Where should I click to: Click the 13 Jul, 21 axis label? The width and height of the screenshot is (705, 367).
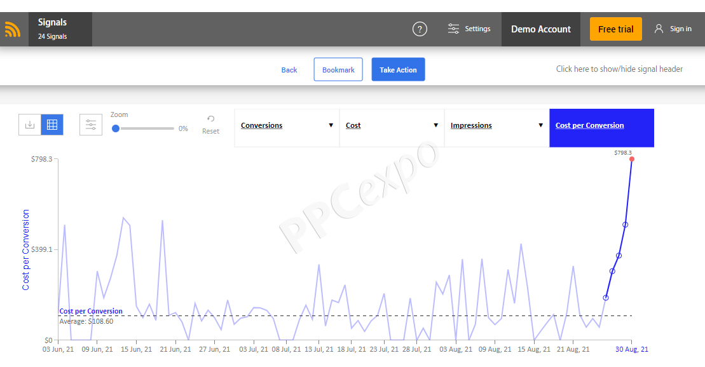click(x=318, y=349)
